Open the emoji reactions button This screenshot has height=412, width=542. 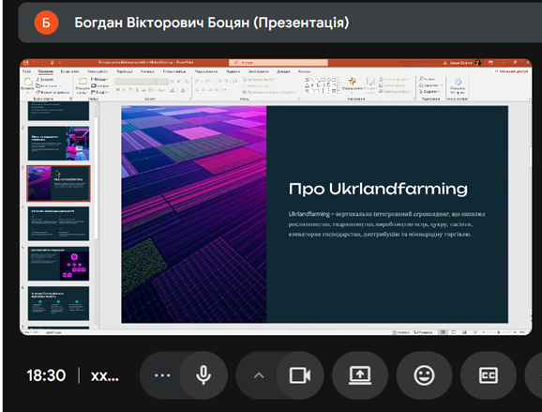pyautogui.click(x=424, y=375)
